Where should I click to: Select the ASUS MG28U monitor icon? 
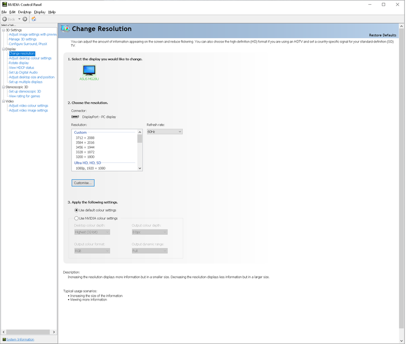click(89, 70)
